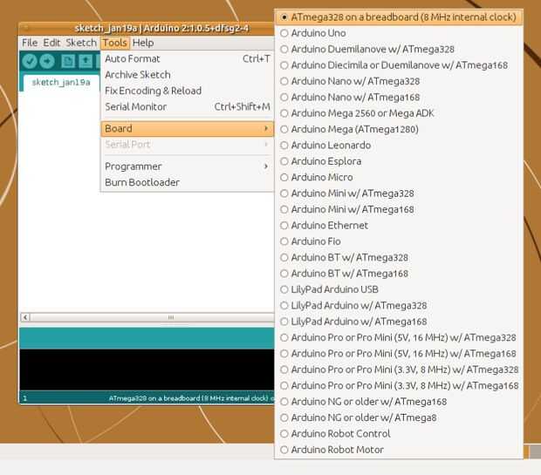Click the sketch_jan19a window title bar

coord(147,28)
